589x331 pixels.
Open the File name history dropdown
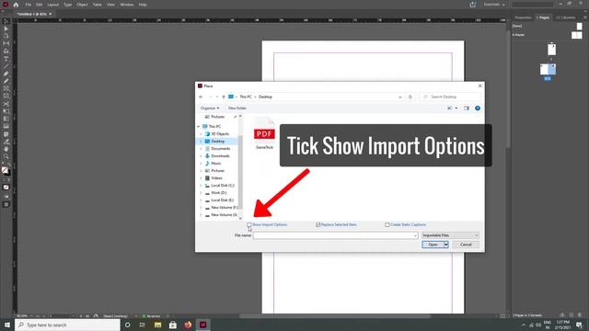pyautogui.click(x=415, y=235)
